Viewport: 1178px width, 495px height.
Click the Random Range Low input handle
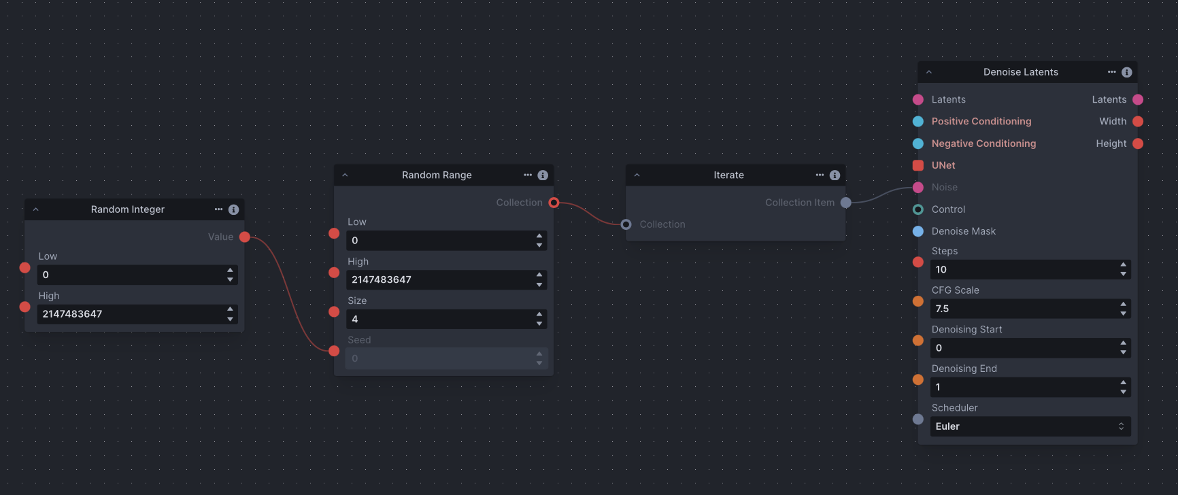[x=334, y=233]
